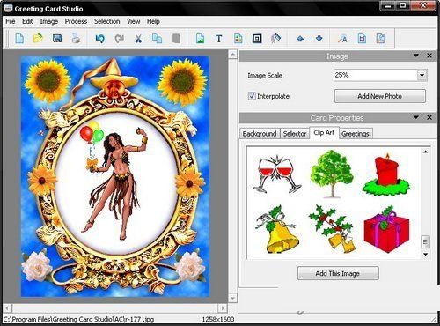Switch to the Background tab

(x=260, y=134)
